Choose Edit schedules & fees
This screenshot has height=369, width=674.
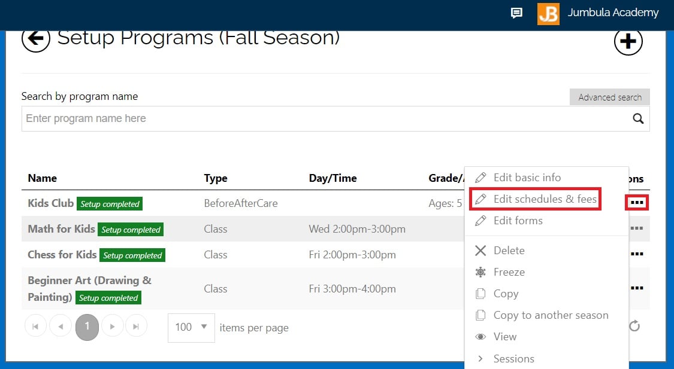(545, 199)
